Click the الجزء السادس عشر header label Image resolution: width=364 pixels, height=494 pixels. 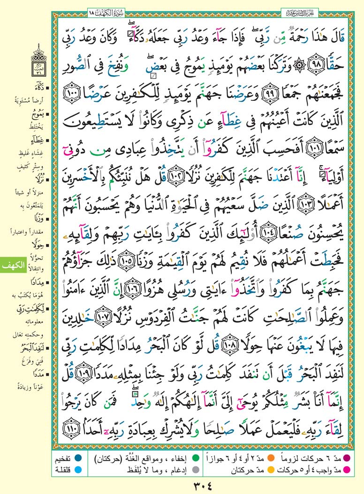(x=300, y=10)
